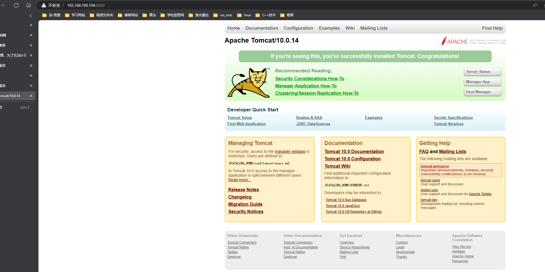Collapse the vertical tabs pane with chevron

(x=31, y=16)
